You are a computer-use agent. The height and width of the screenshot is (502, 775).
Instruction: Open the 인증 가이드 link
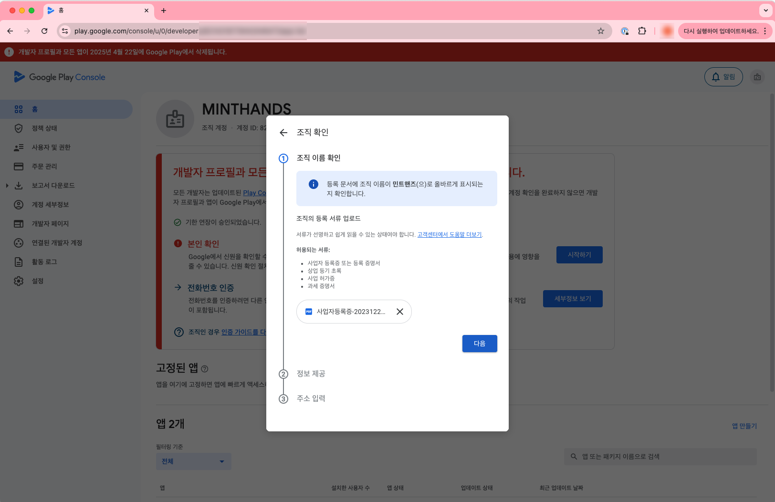click(243, 332)
